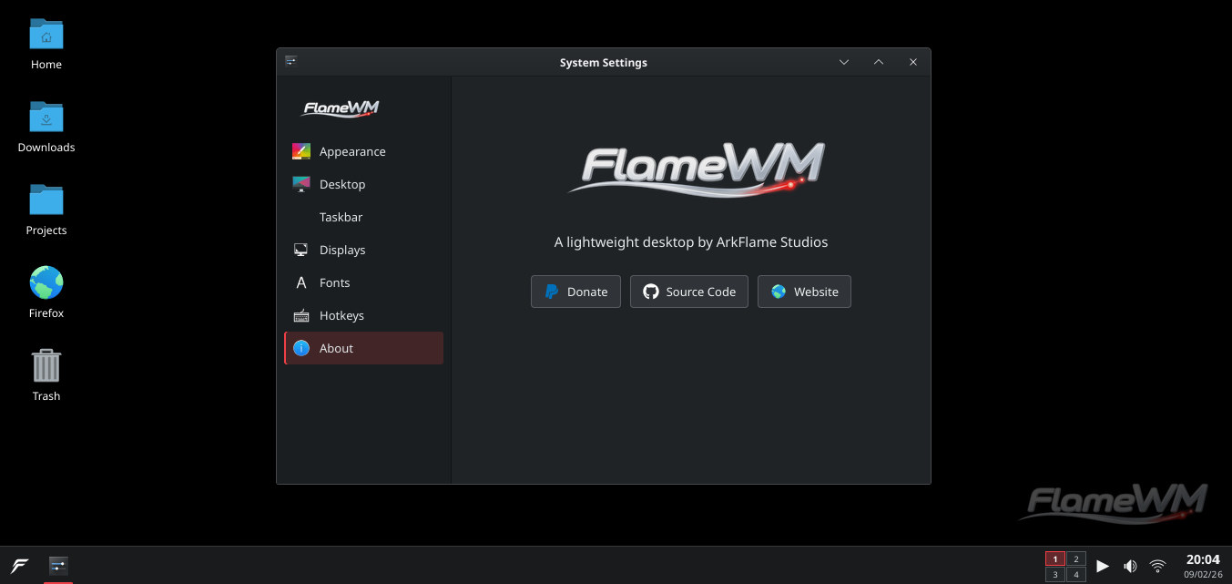Switch to workspace 3 in pager

[1055, 575]
